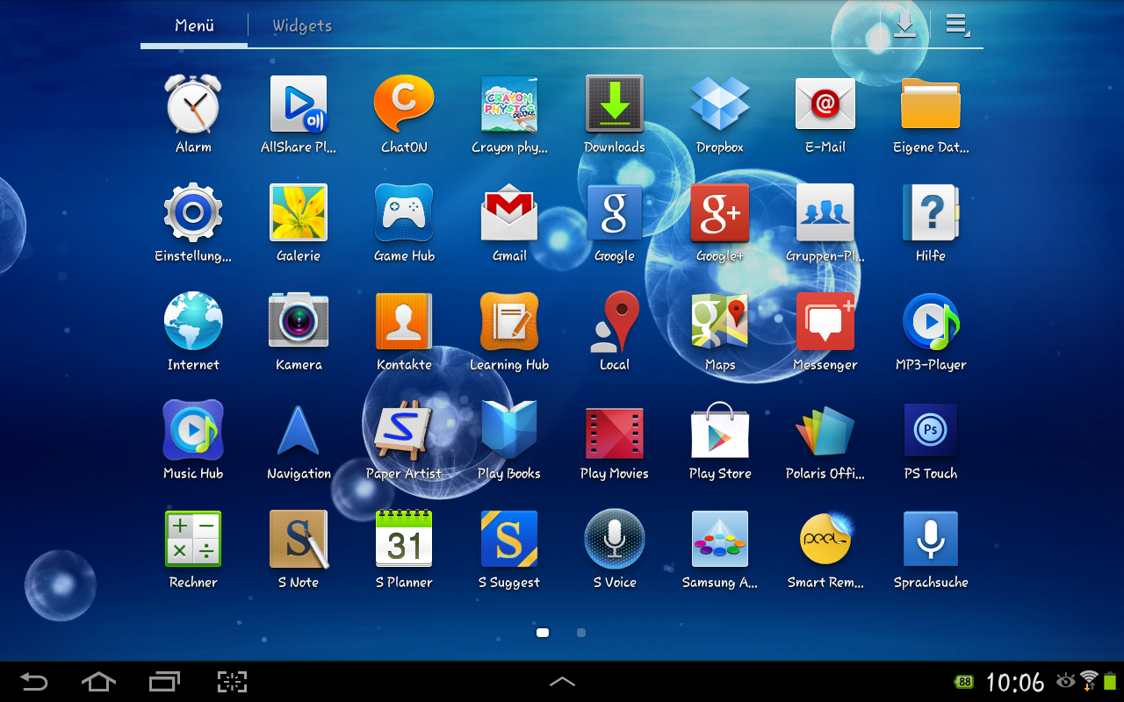The width and height of the screenshot is (1124, 702).
Task: Open Einstellungen settings gear
Action: (x=193, y=213)
